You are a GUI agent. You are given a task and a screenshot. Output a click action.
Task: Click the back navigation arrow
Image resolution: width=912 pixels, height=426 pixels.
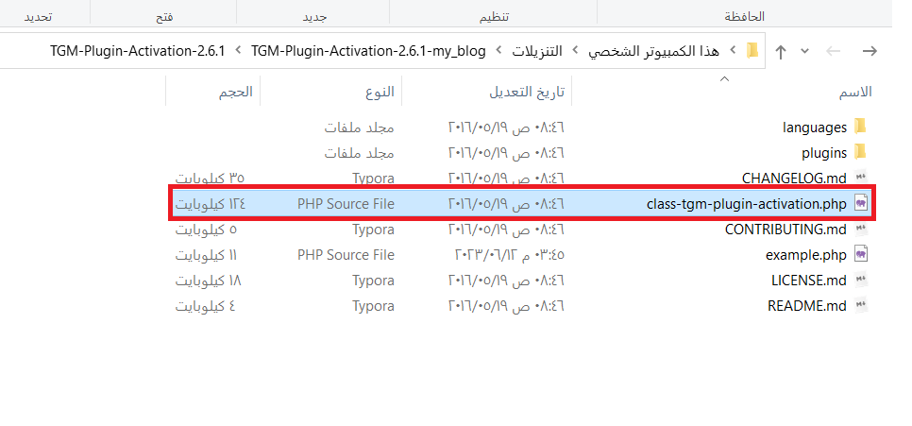click(870, 51)
